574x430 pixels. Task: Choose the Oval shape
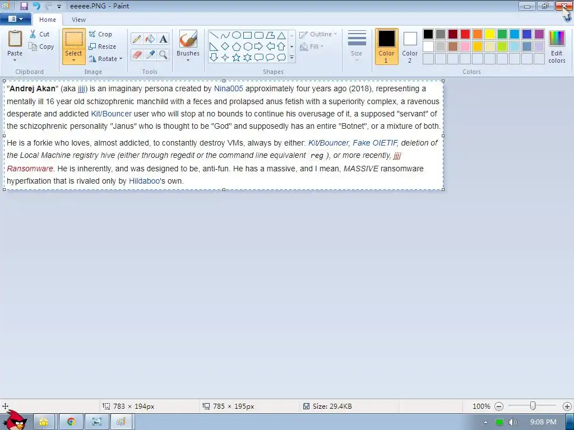pyautogui.click(x=237, y=35)
